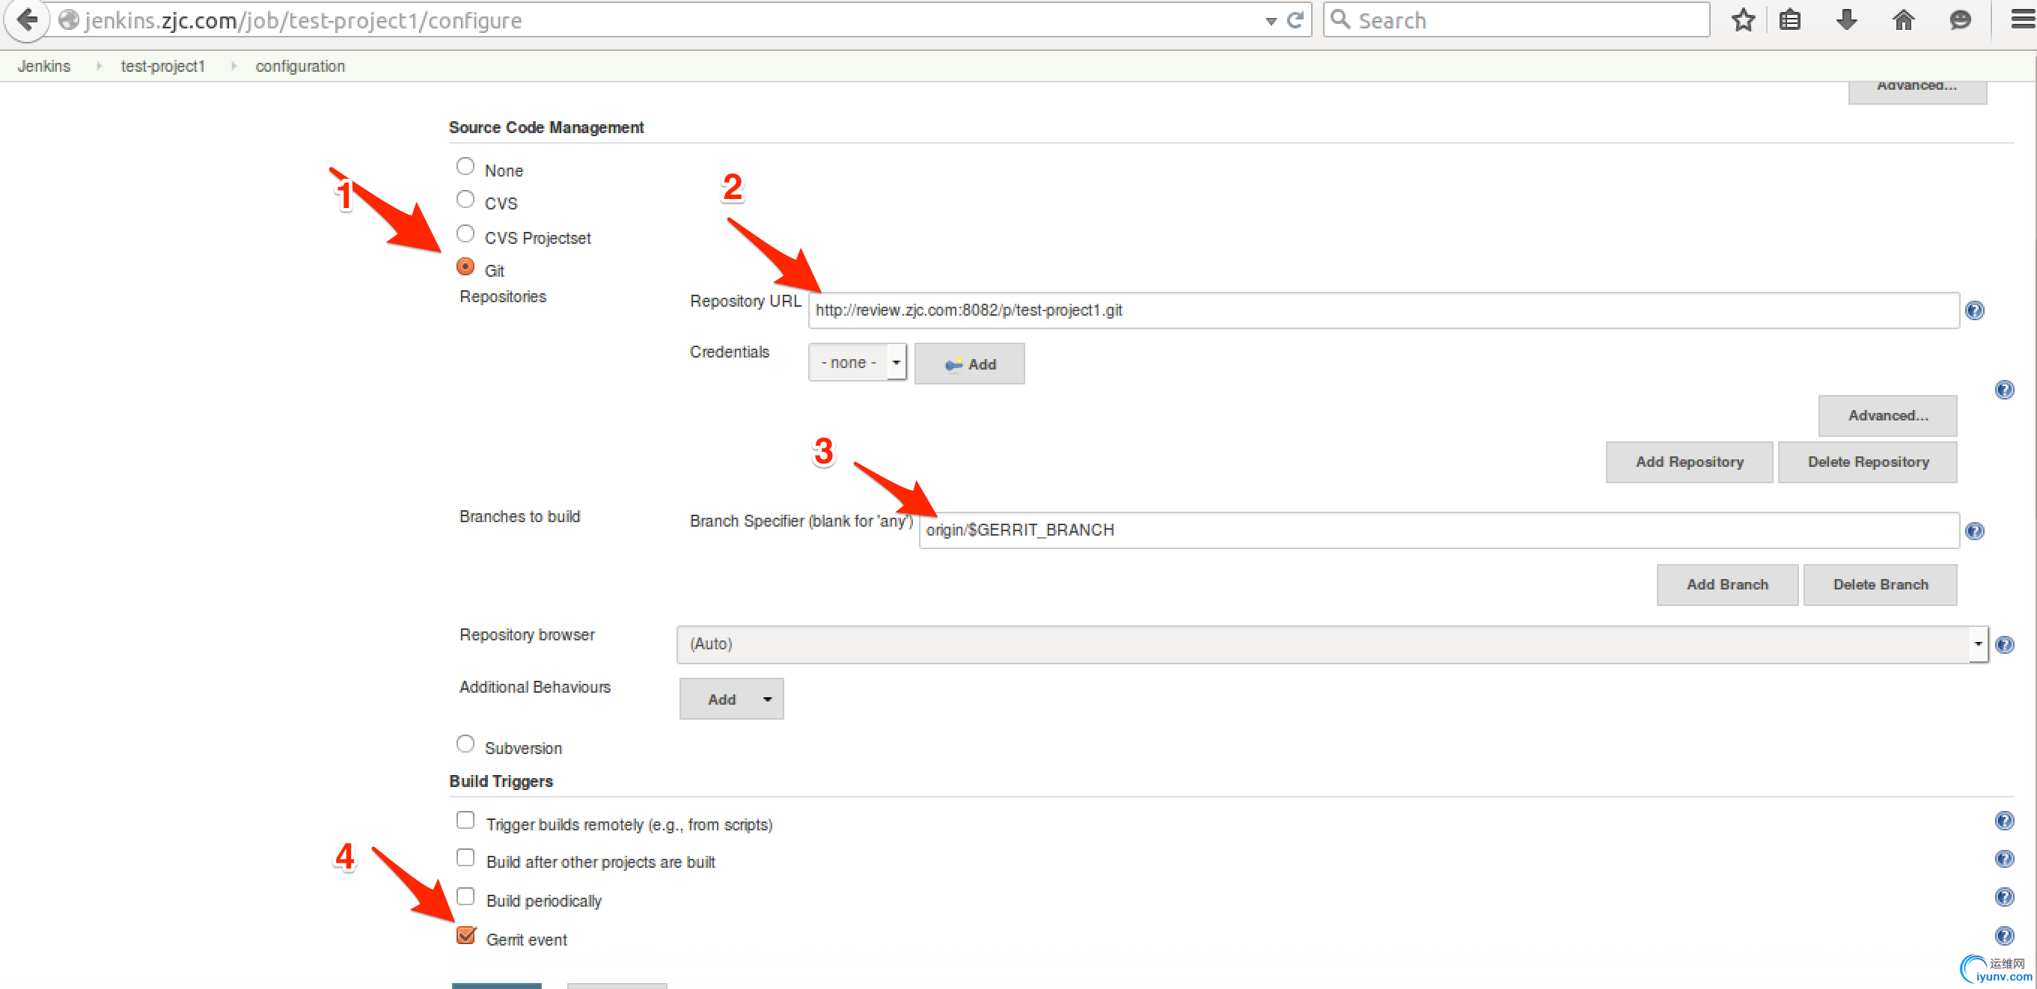2037x989 pixels.
Task: Click the Add credentials button
Action: point(969,364)
